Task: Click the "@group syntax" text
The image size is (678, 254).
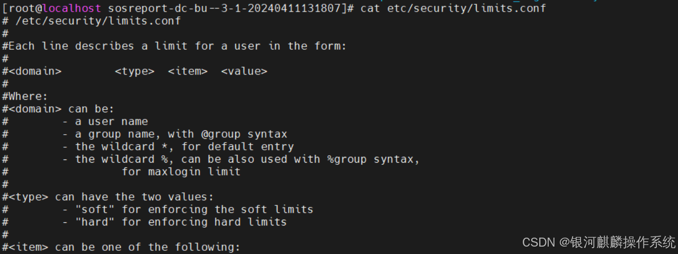Action: click(x=244, y=134)
